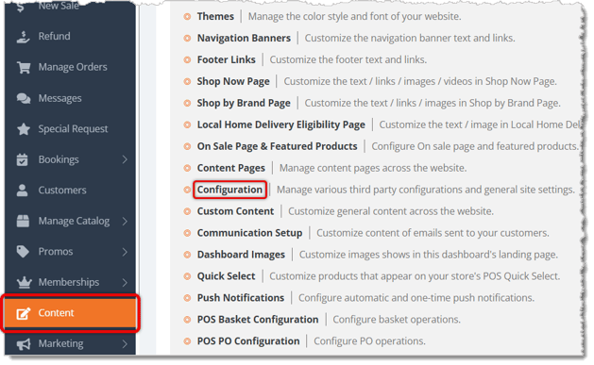Click text 'Manage content pages across the website.'

[x=373, y=168]
